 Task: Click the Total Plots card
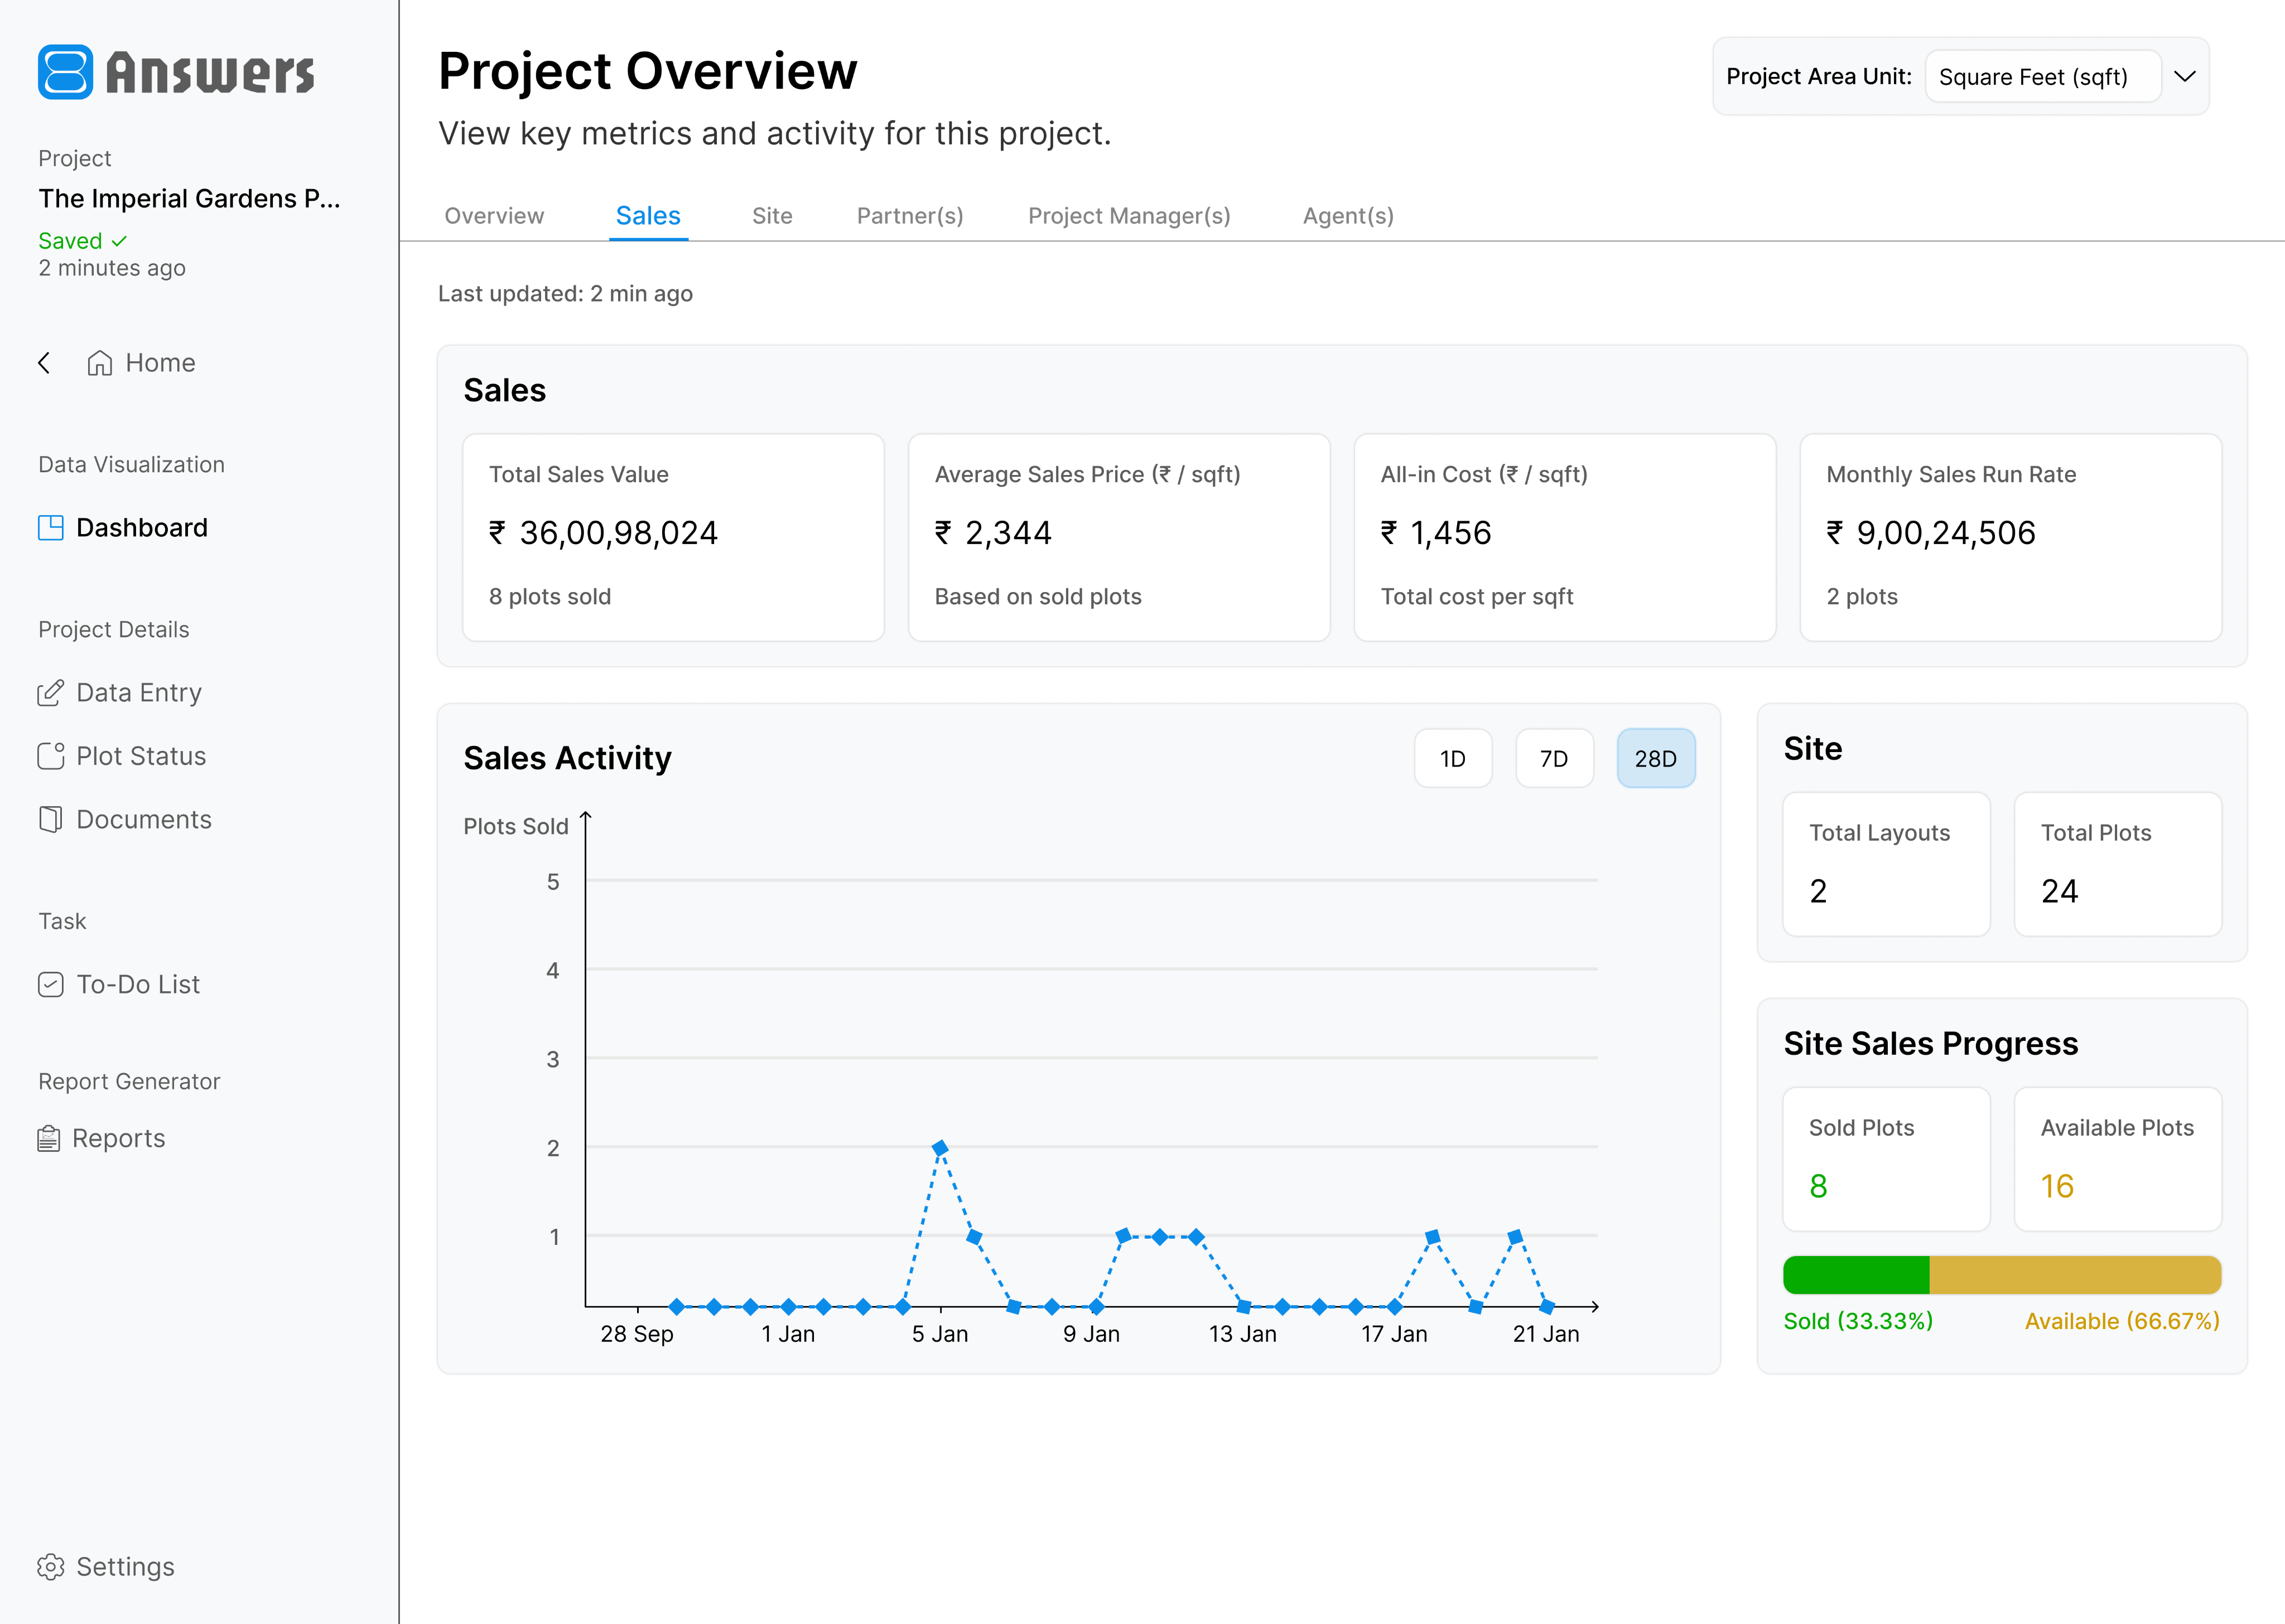pyautogui.click(x=2118, y=864)
